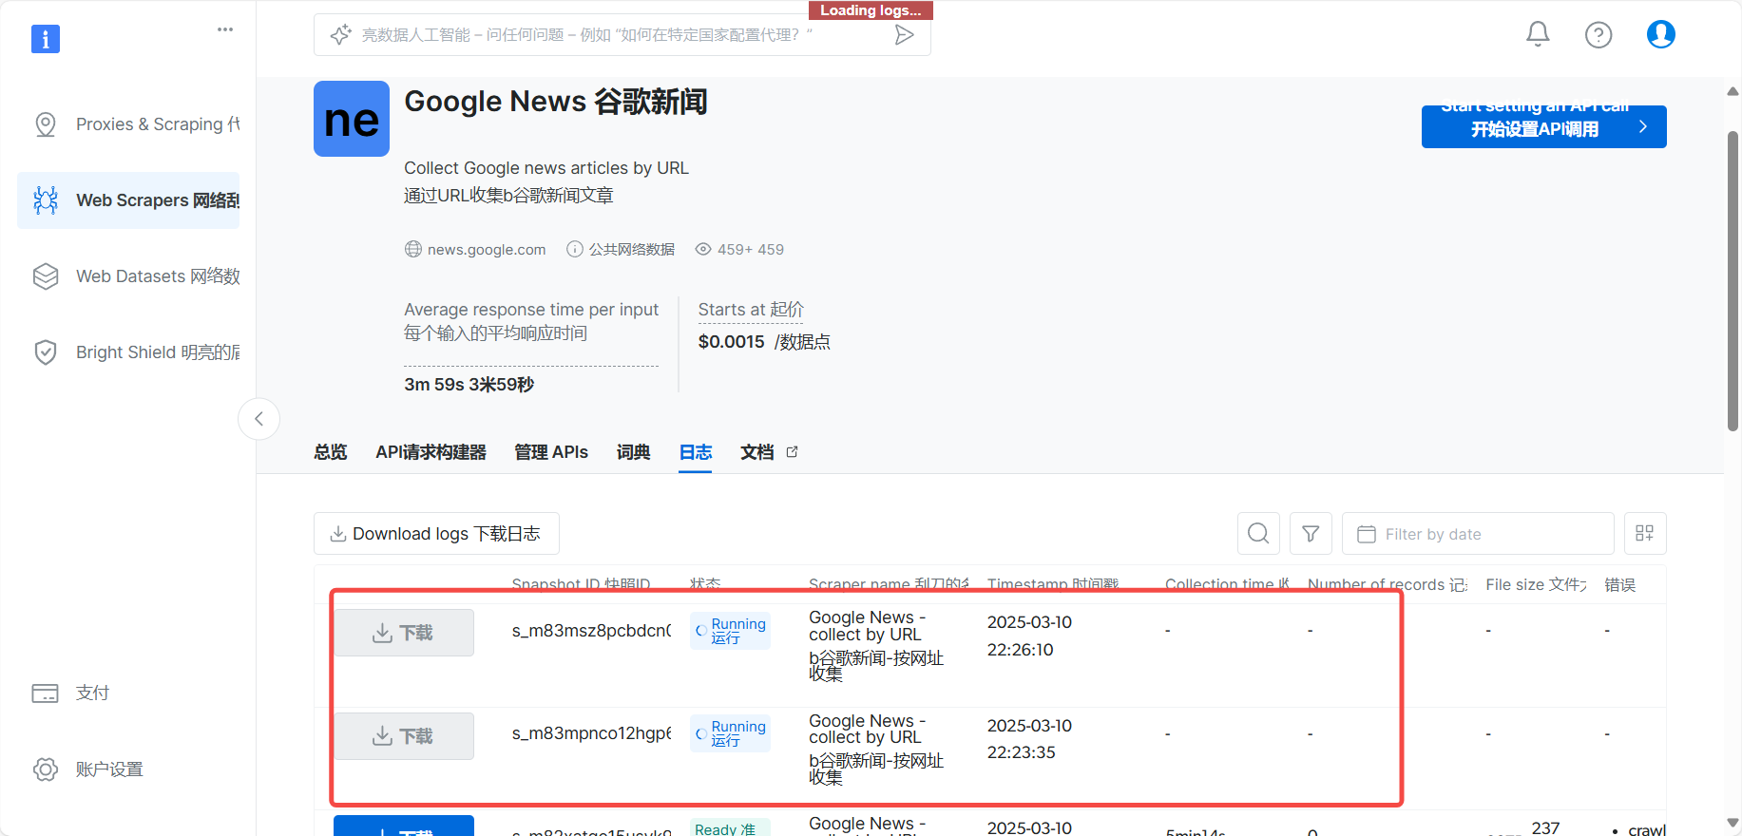This screenshot has height=836, width=1742.
Task: Click Running status of 22:26:10 row
Action: 730,631
